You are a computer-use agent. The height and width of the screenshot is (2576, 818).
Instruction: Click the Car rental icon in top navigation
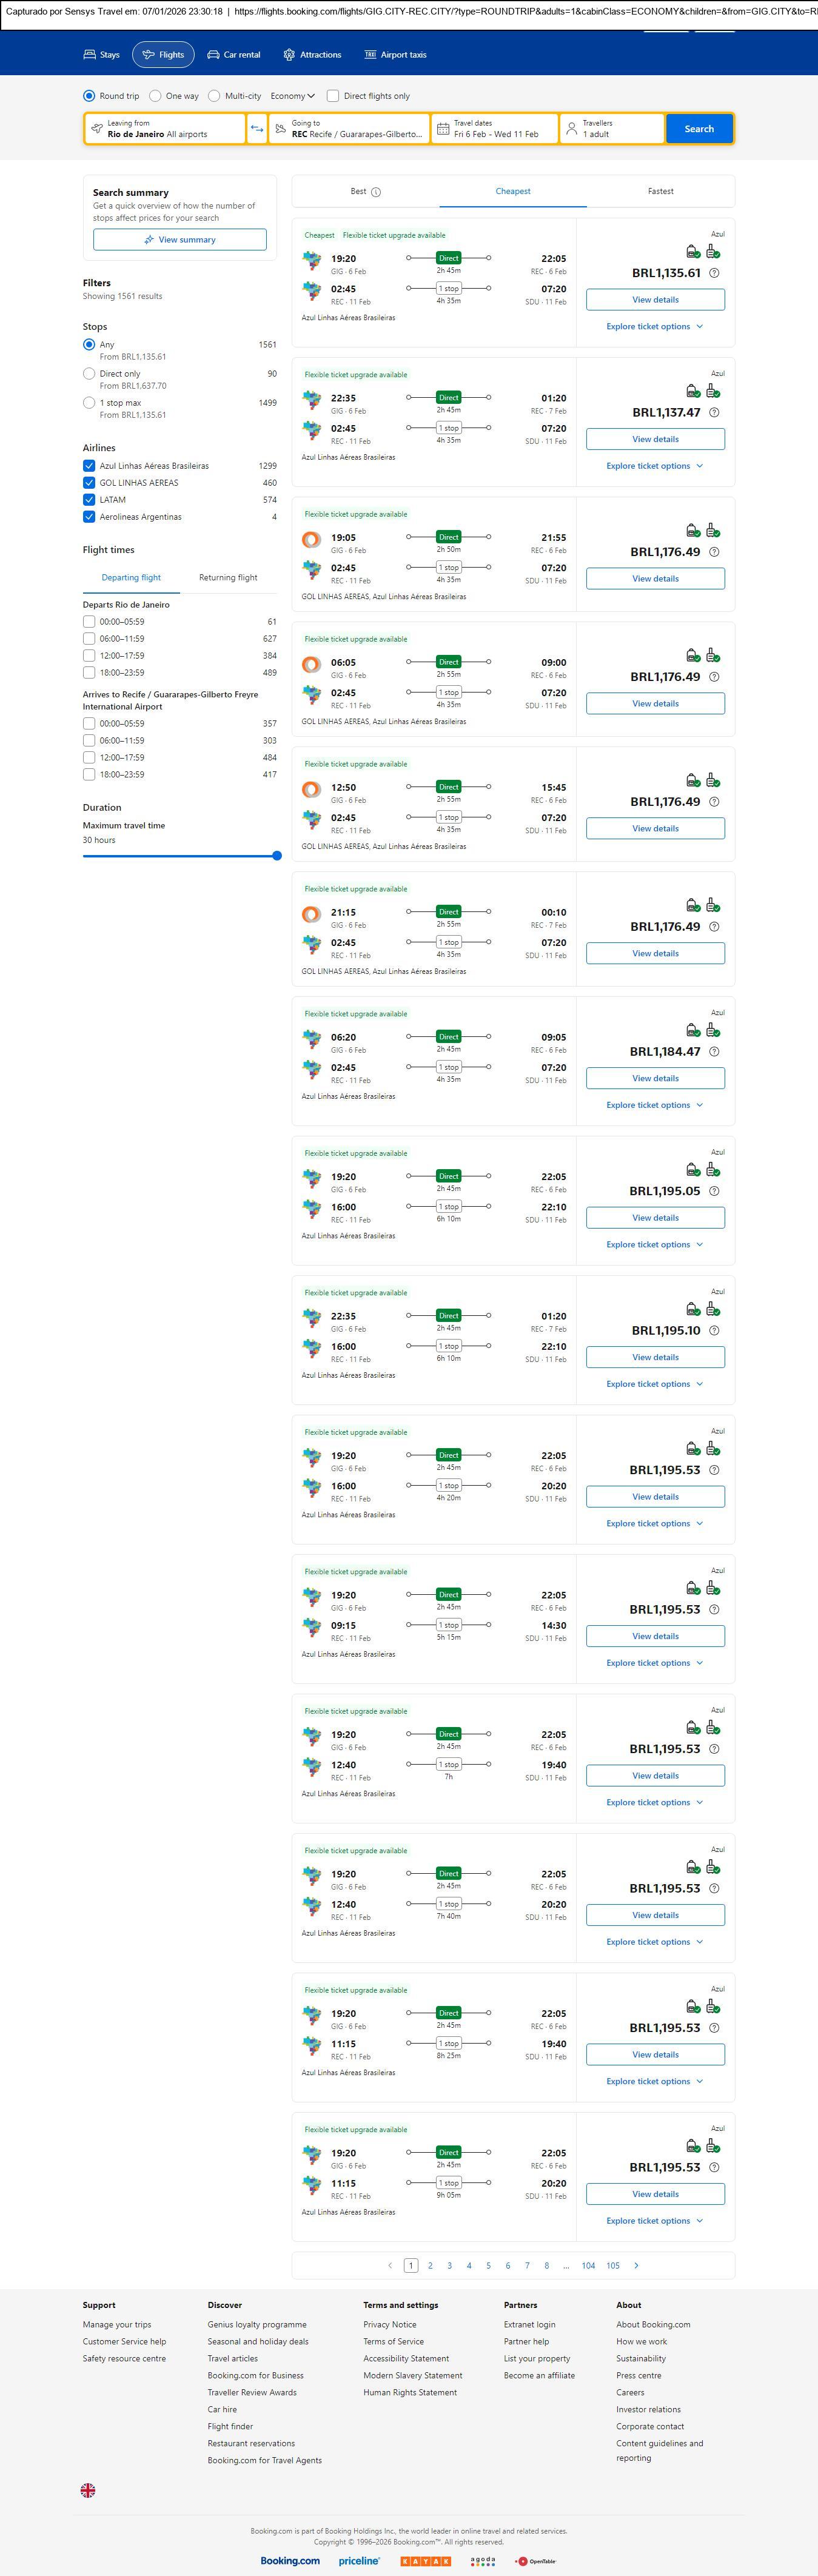pyautogui.click(x=213, y=55)
